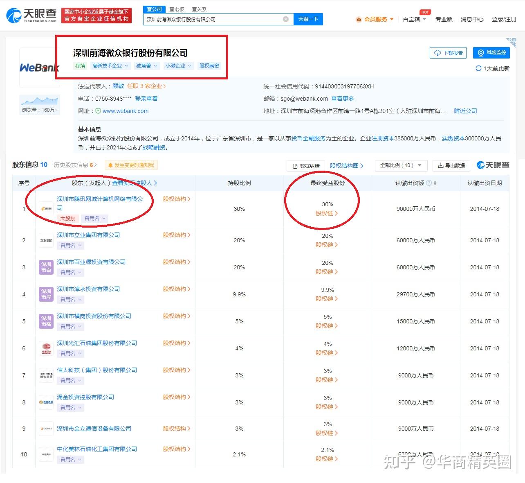525x483 pixels.
Task: Click the 导出数据 button
Action: (451, 165)
